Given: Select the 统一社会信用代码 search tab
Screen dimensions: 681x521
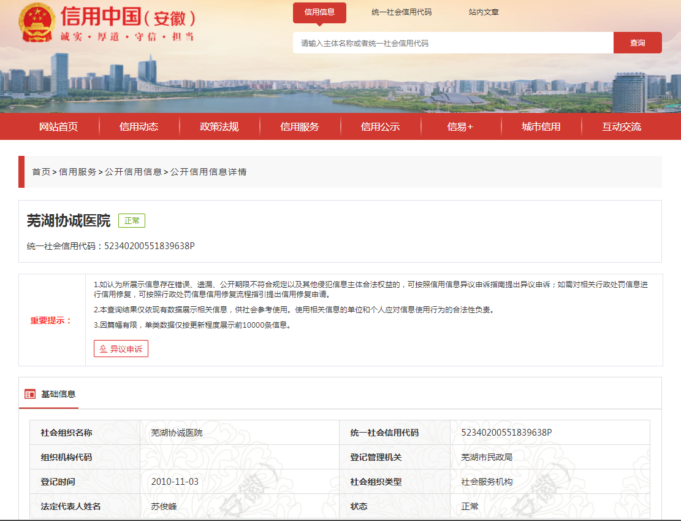Looking at the screenshot, I should (x=401, y=12).
